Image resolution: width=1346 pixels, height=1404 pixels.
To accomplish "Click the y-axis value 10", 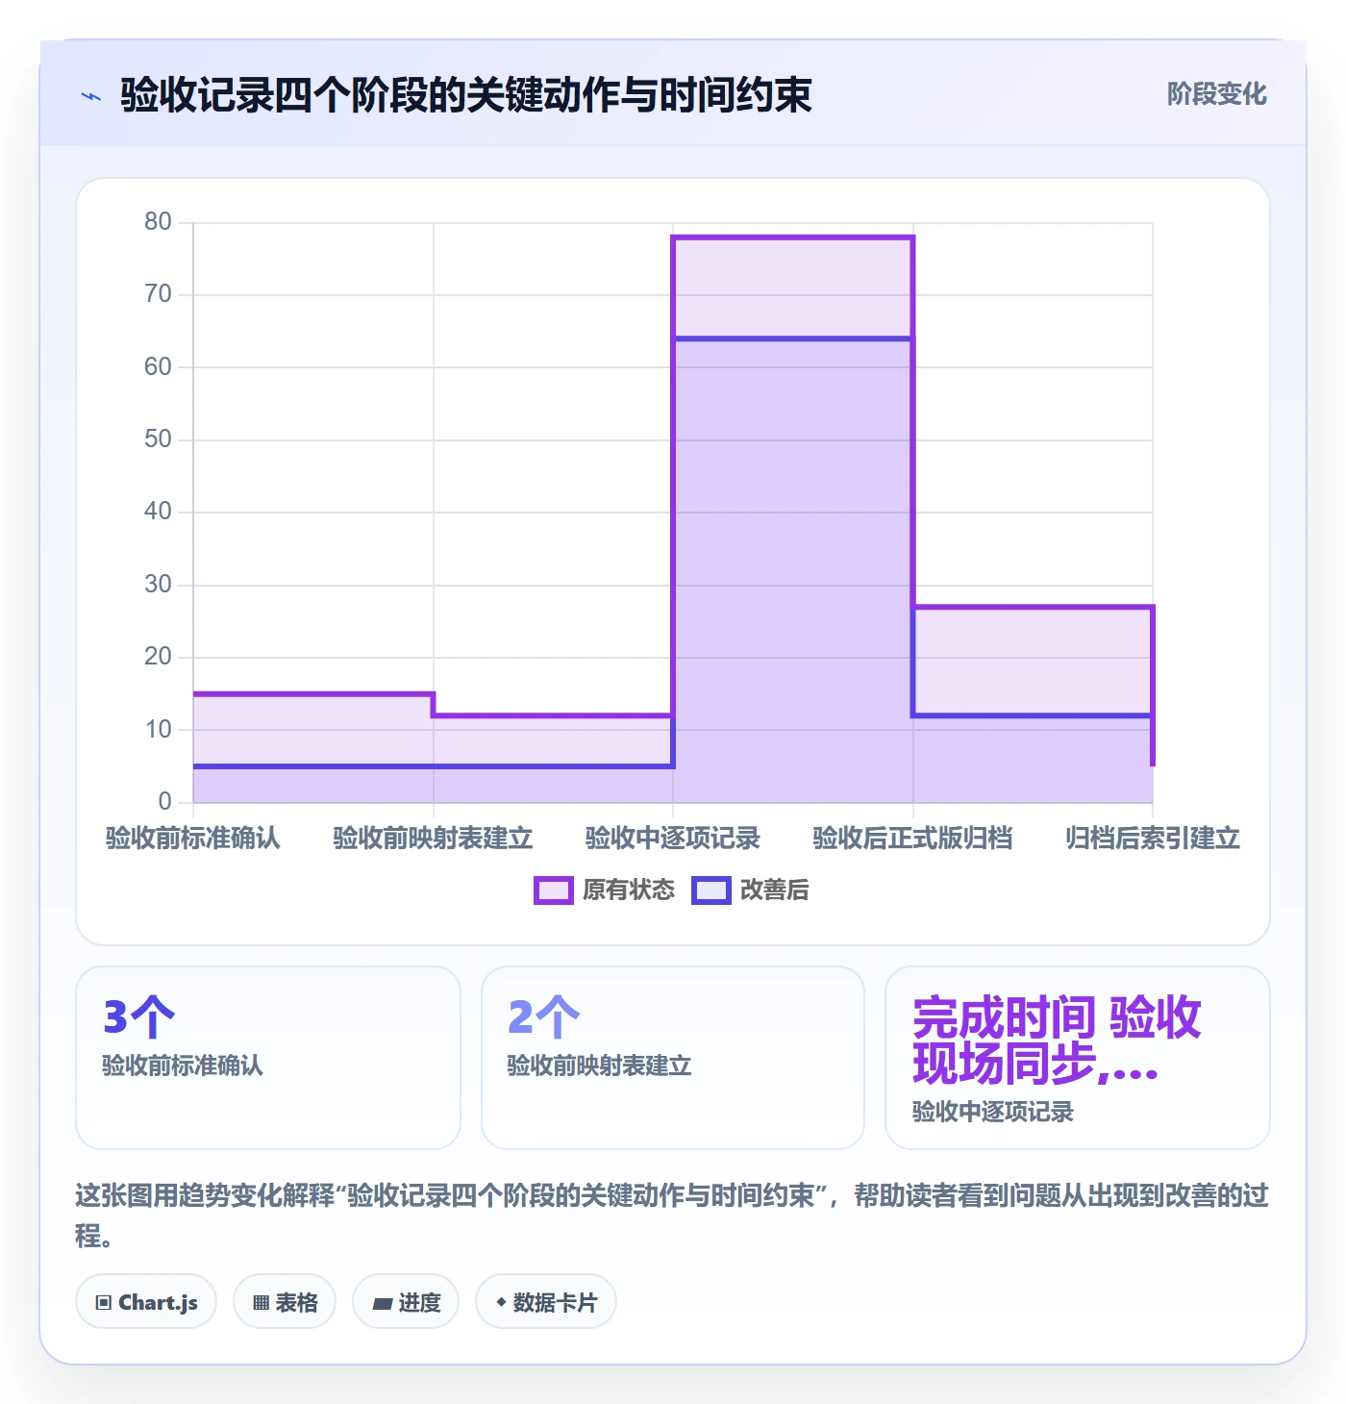I will (x=158, y=730).
